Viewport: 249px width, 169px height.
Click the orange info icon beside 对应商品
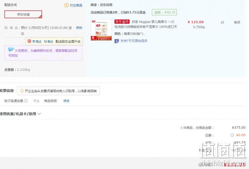pos(66,5)
